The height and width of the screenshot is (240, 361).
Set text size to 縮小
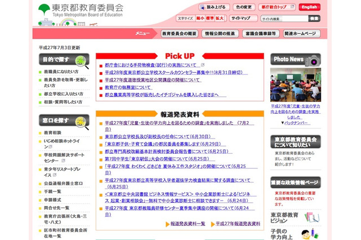pyautogui.click(x=200, y=19)
